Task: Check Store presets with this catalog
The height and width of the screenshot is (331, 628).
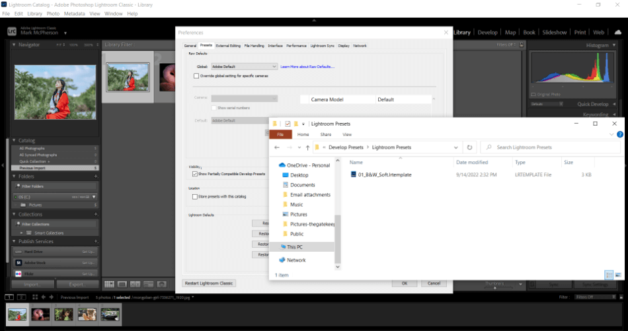Action: click(195, 196)
